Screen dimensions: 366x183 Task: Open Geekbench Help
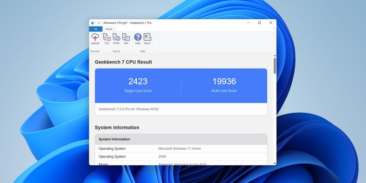[x=138, y=39]
